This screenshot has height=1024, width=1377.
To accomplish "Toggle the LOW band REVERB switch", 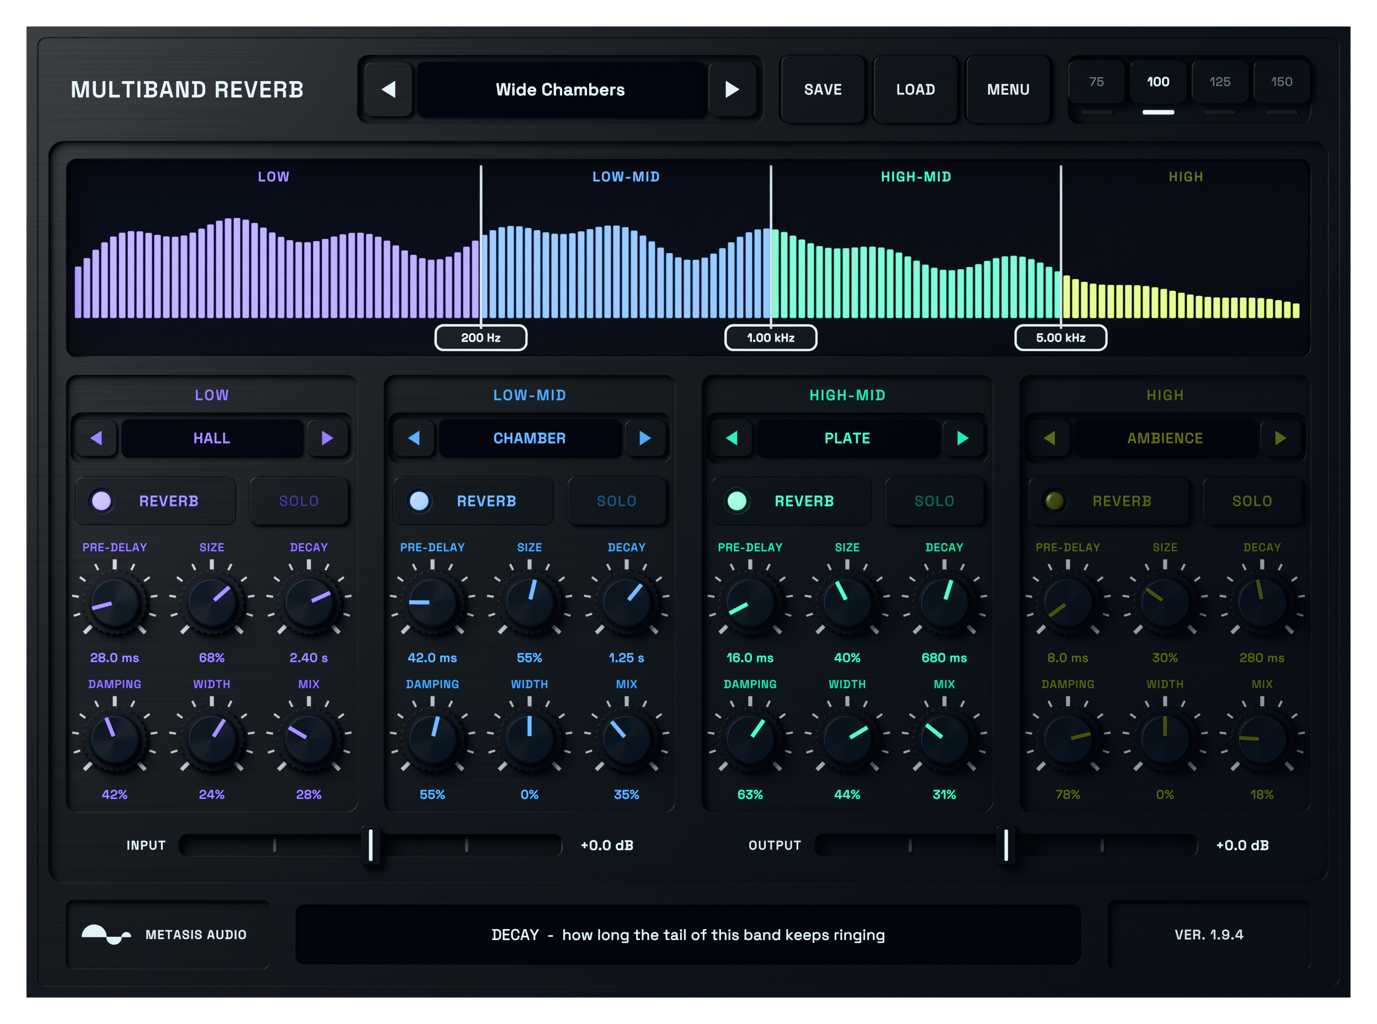I will click(156, 501).
